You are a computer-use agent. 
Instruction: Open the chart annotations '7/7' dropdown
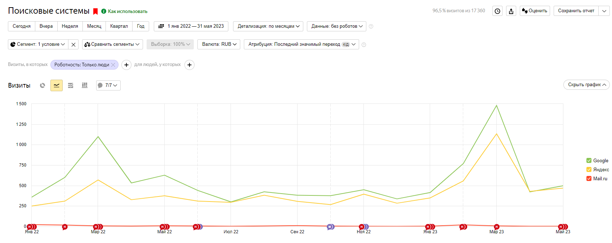tap(108, 85)
